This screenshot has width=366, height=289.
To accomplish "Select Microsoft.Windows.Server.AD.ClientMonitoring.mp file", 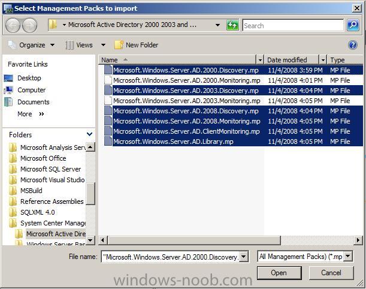I will click(186, 131).
